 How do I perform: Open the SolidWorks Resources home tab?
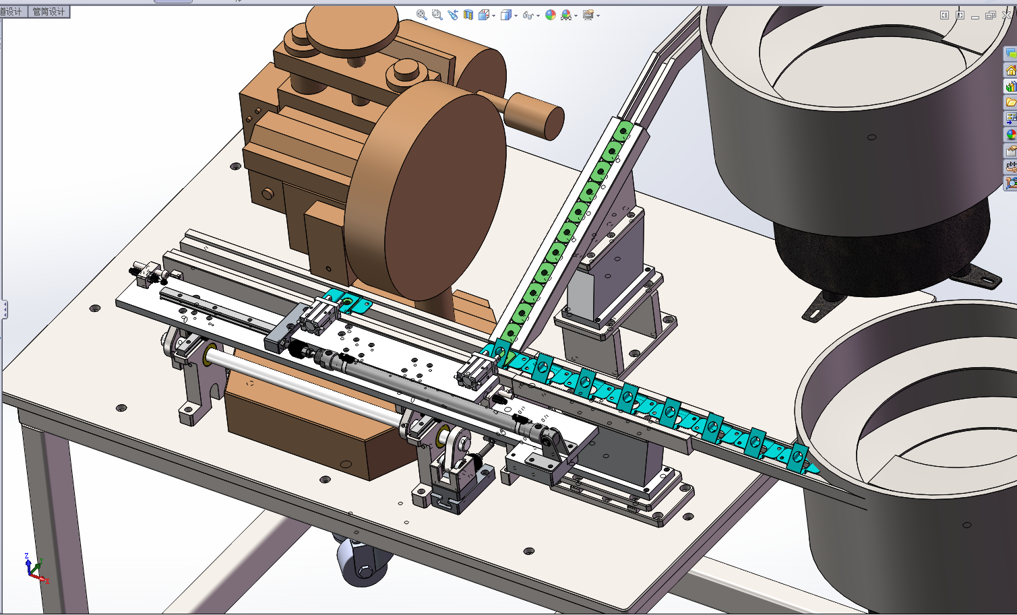1010,70
